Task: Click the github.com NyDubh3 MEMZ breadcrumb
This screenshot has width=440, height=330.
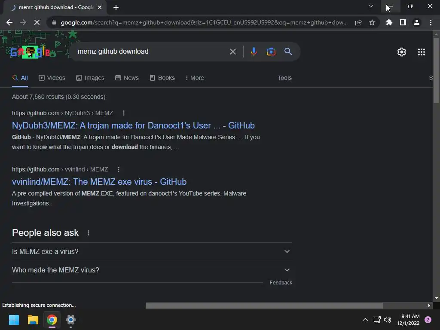Action: tap(63, 113)
